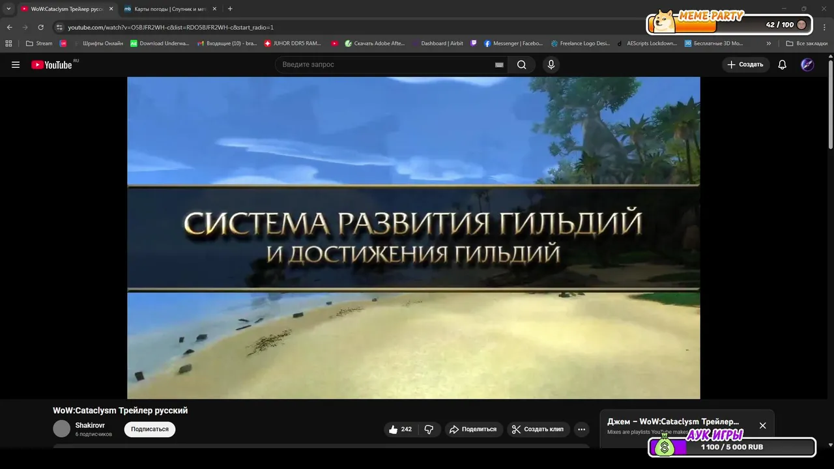The image size is (834, 469).
Task: Open YouTube notifications bell
Action: (782, 64)
